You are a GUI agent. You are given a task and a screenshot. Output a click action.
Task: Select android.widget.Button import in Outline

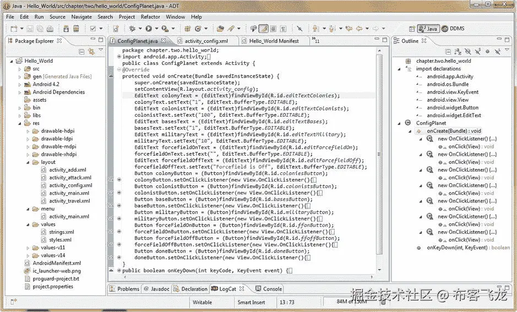click(453, 107)
